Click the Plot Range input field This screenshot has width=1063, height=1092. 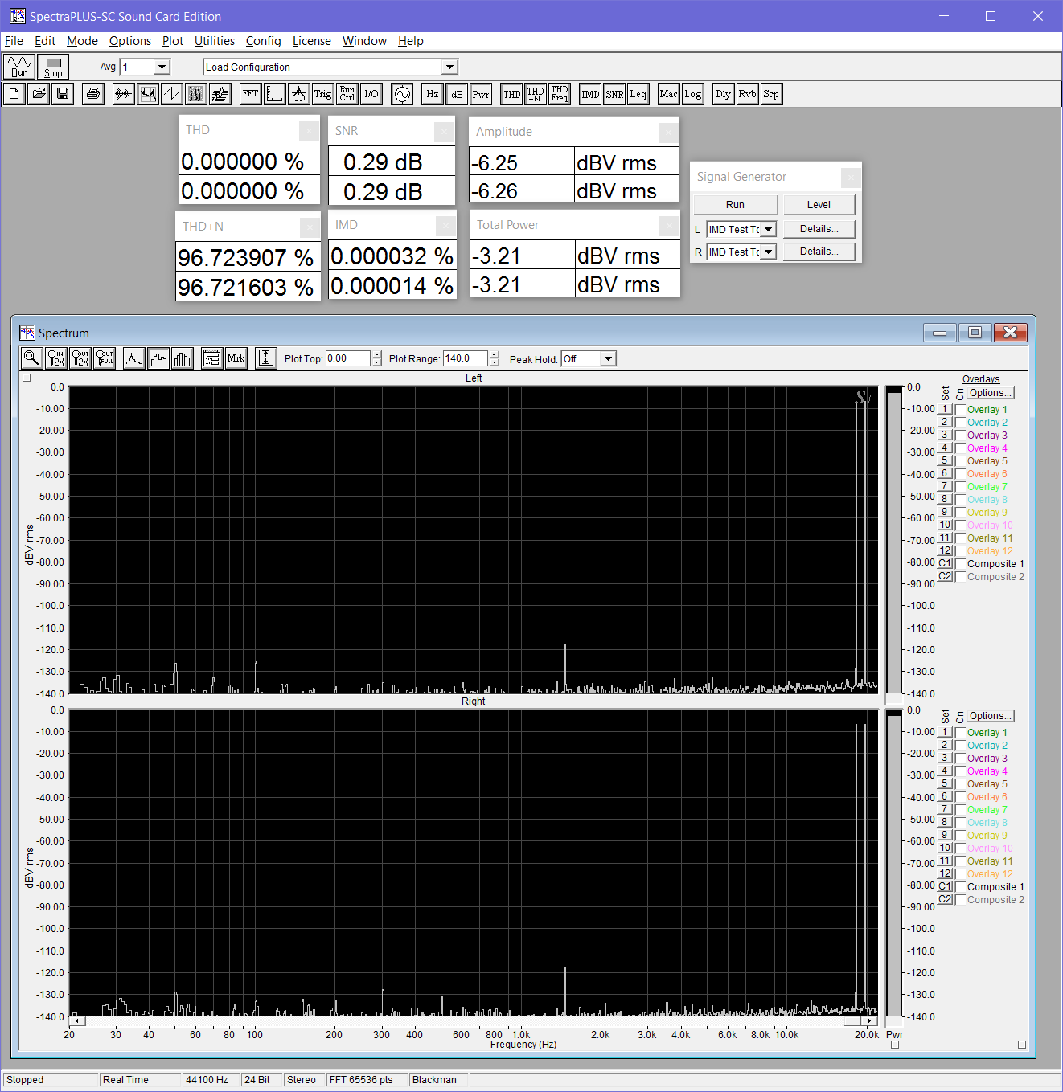[465, 359]
